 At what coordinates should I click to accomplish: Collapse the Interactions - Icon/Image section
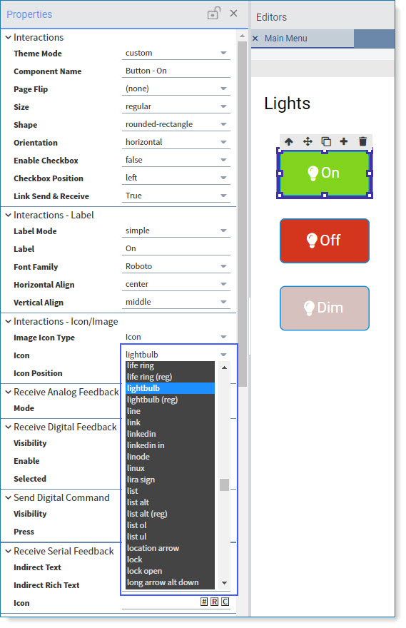[8, 321]
